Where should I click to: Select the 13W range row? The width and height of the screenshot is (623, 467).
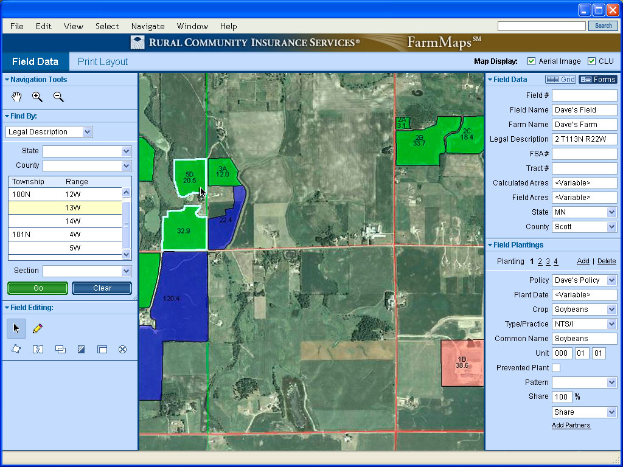tap(65, 208)
